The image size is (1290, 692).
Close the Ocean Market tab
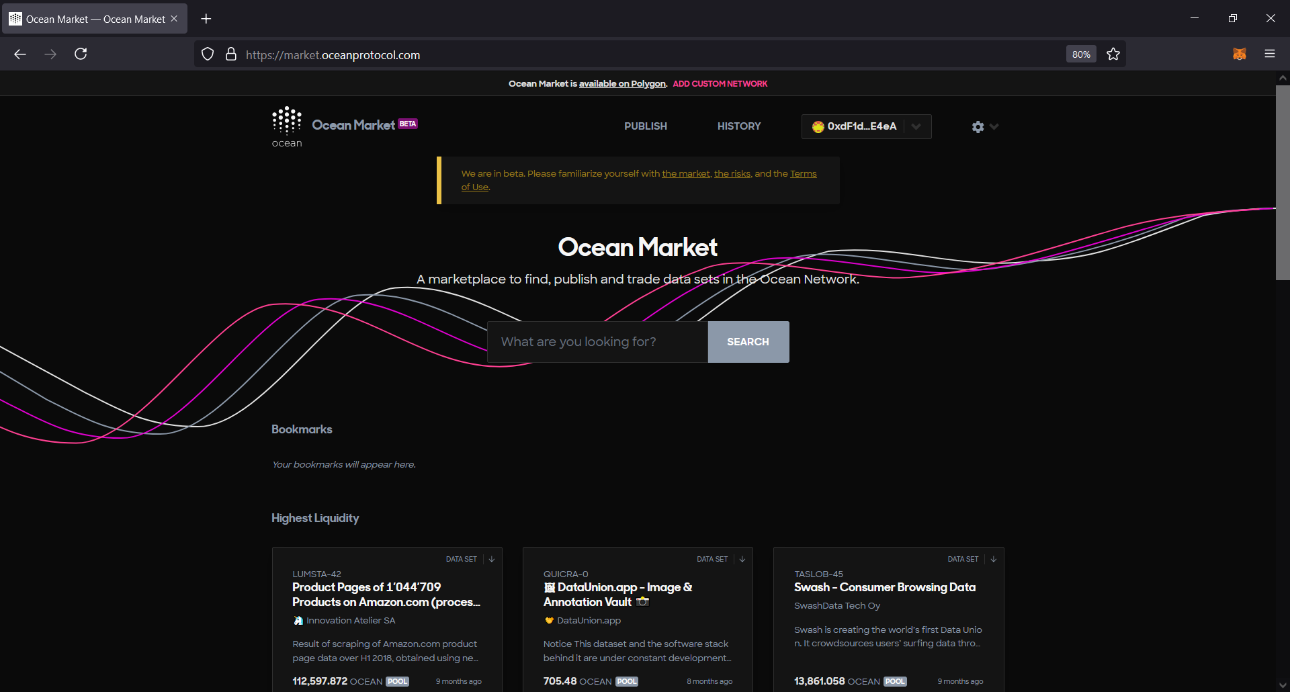tap(174, 19)
